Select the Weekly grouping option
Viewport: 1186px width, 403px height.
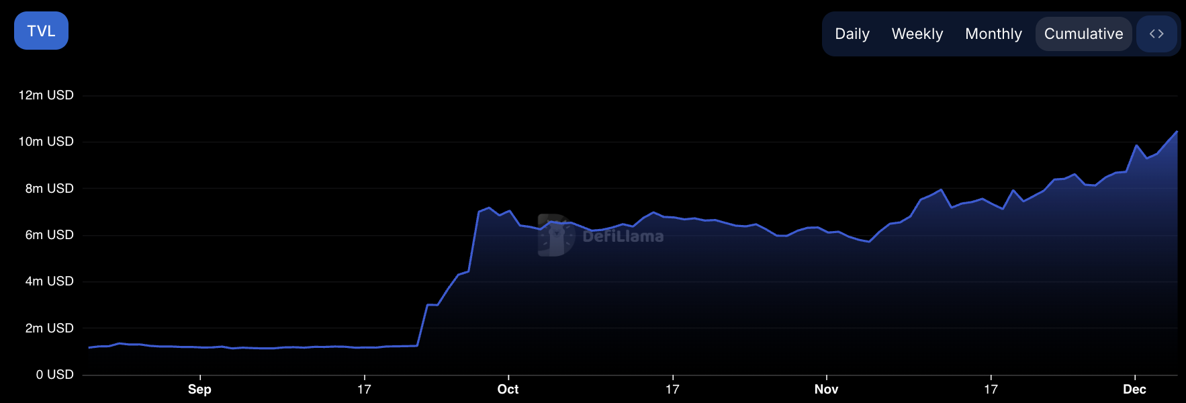(917, 34)
